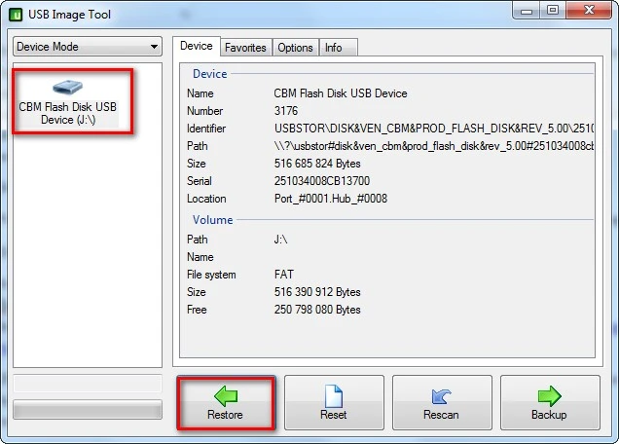Click the device size 516 685 824 Bytes

click(x=317, y=164)
